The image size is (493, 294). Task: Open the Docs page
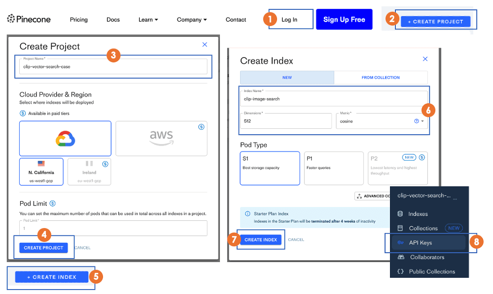(113, 20)
